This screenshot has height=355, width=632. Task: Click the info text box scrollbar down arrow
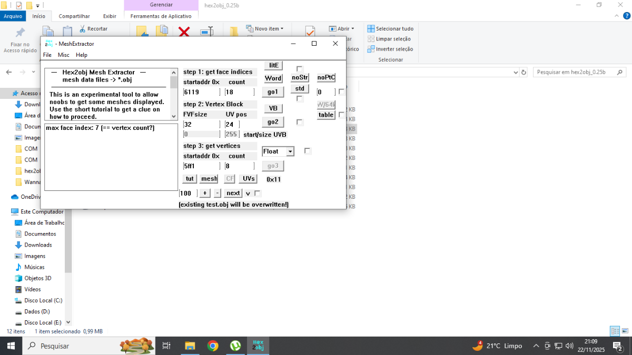(174, 116)
